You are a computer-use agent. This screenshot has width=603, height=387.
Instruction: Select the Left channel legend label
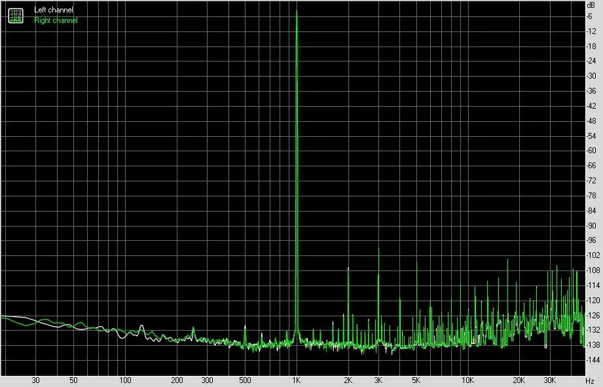(54, 10)
